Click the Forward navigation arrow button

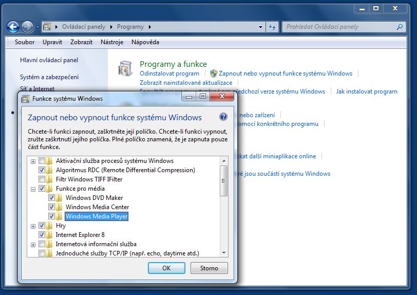(x=27, y=27)
